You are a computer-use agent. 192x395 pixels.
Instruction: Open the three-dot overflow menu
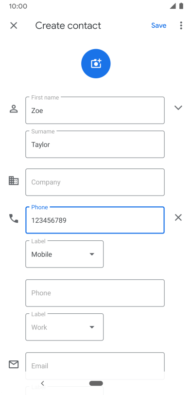click(x=181, y=25)
